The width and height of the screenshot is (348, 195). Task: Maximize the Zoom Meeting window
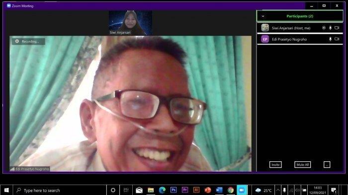tap(324, 6)
